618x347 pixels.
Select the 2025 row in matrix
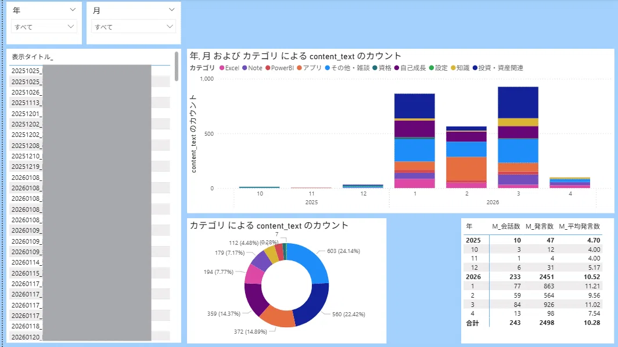click(x=533, y=240)
